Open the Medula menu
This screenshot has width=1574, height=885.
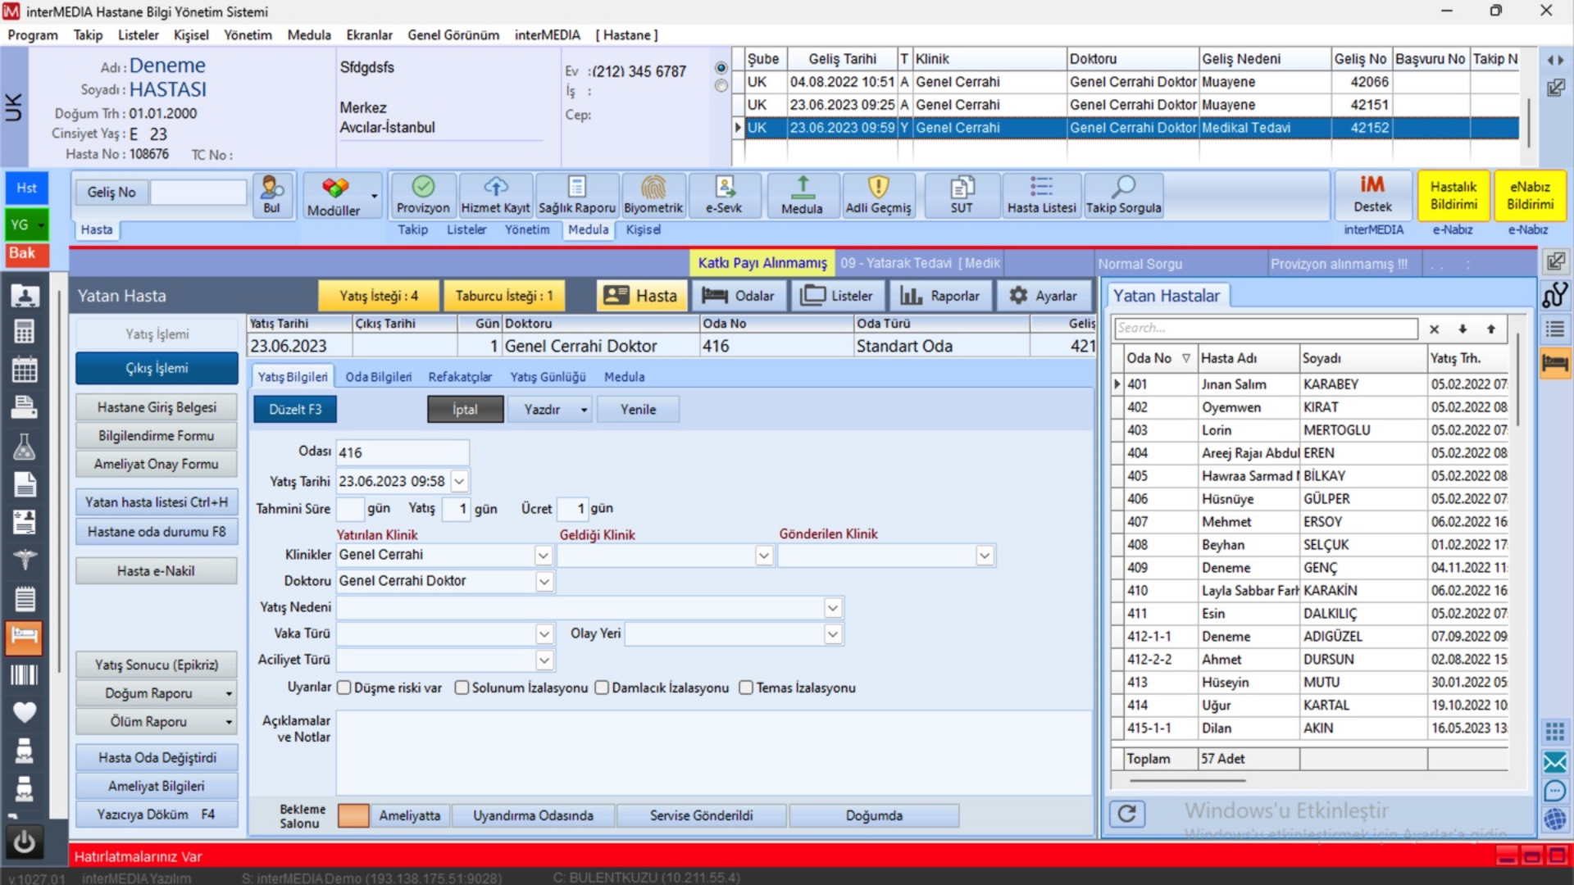coord(309,35)
